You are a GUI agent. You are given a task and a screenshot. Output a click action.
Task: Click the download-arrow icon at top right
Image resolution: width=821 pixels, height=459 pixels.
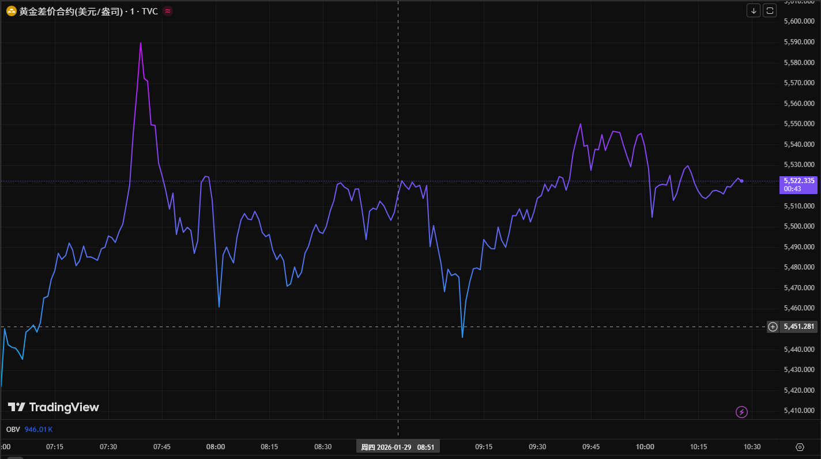753,10
